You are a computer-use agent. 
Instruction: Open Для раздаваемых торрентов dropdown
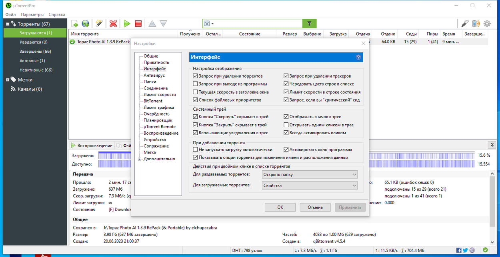point(310,175)
